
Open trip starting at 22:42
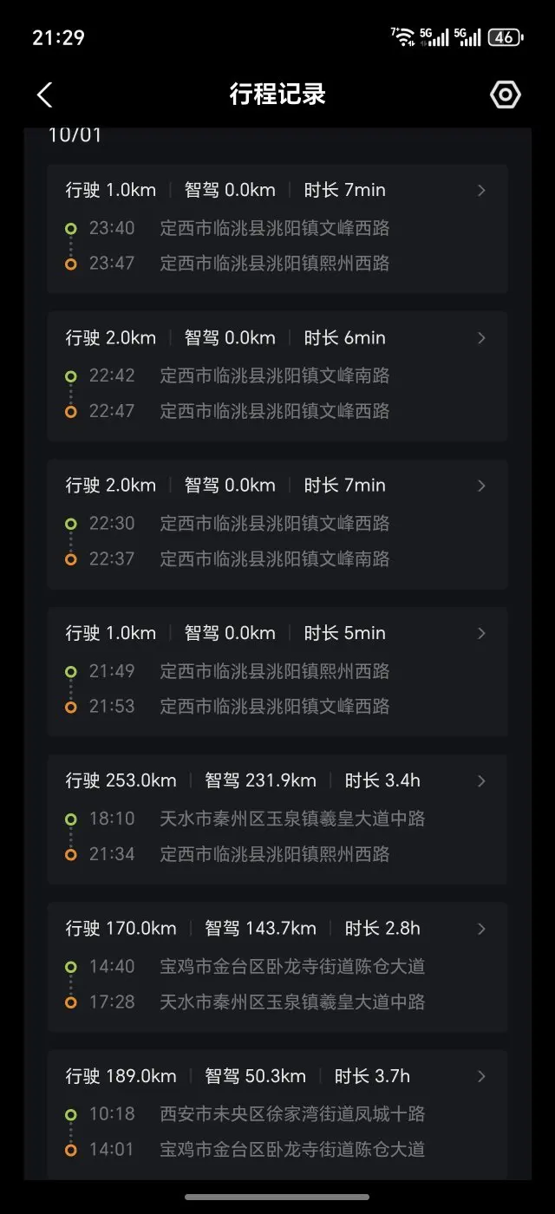(277, 376)
